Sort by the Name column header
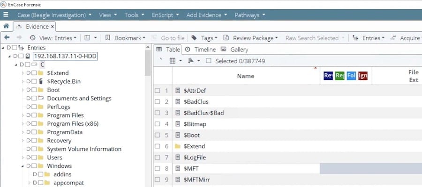422x187 pixels. (246, 76)
